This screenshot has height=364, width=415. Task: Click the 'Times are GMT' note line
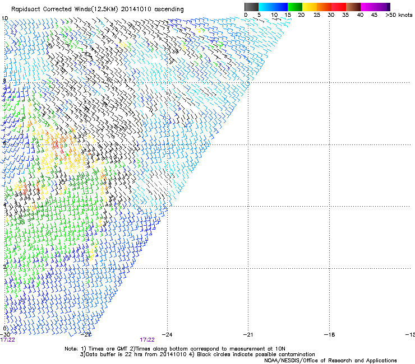click(175, 349)
